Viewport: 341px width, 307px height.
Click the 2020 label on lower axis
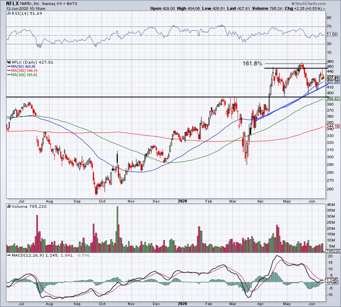point(182,303)
